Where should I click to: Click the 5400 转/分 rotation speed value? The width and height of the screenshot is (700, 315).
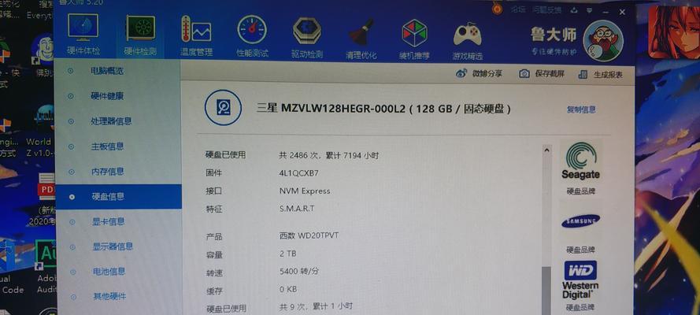coord(299,271)
